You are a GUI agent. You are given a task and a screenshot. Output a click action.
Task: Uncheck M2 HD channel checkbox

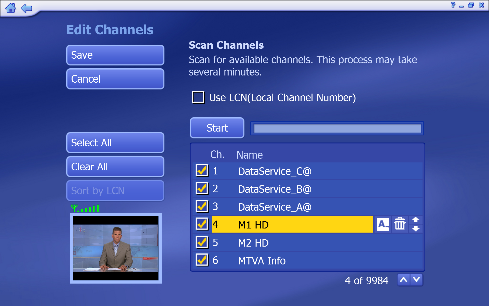point(202,242)
